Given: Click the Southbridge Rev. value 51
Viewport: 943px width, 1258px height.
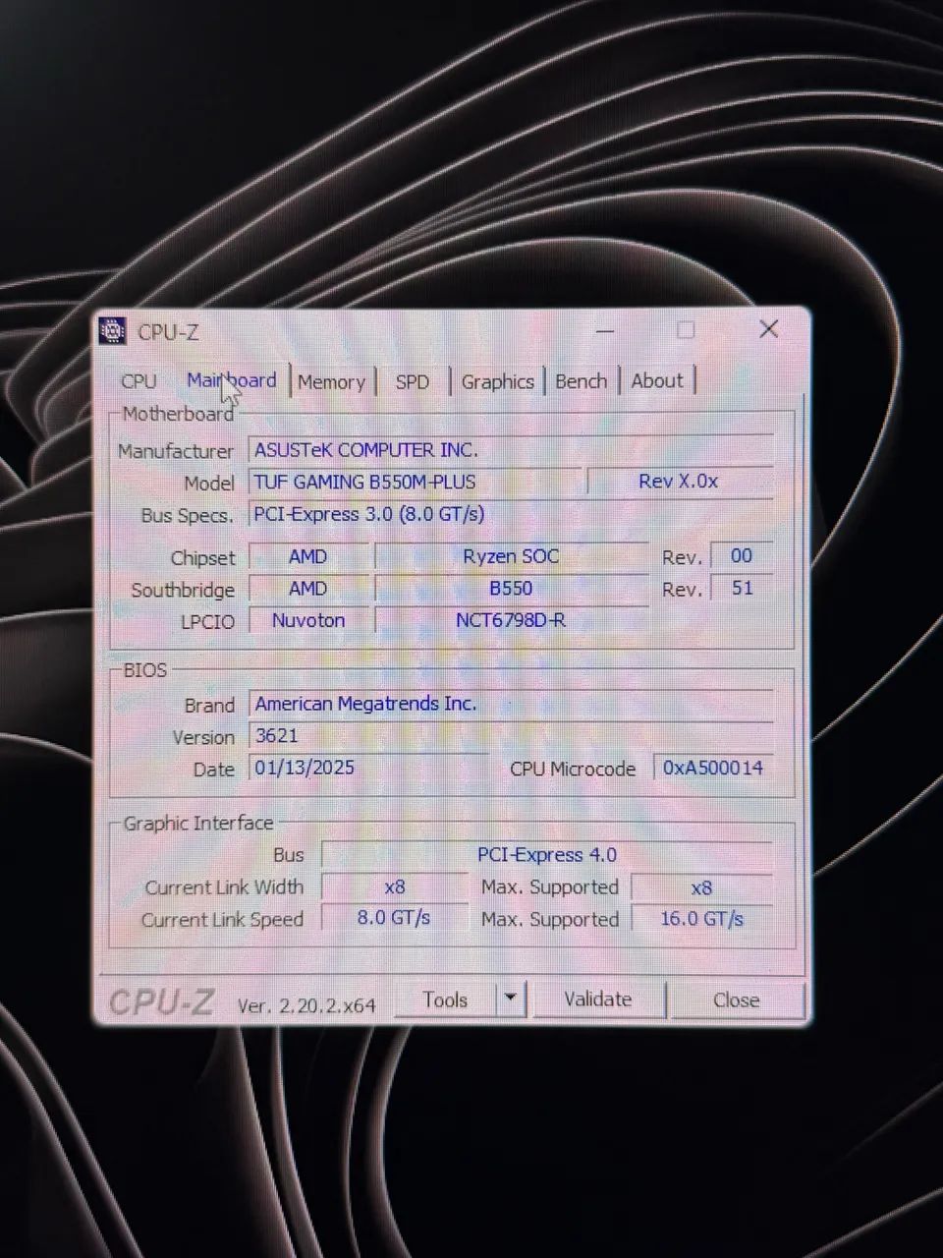Looking at the screenshot, I should click(x=742, y=589).
